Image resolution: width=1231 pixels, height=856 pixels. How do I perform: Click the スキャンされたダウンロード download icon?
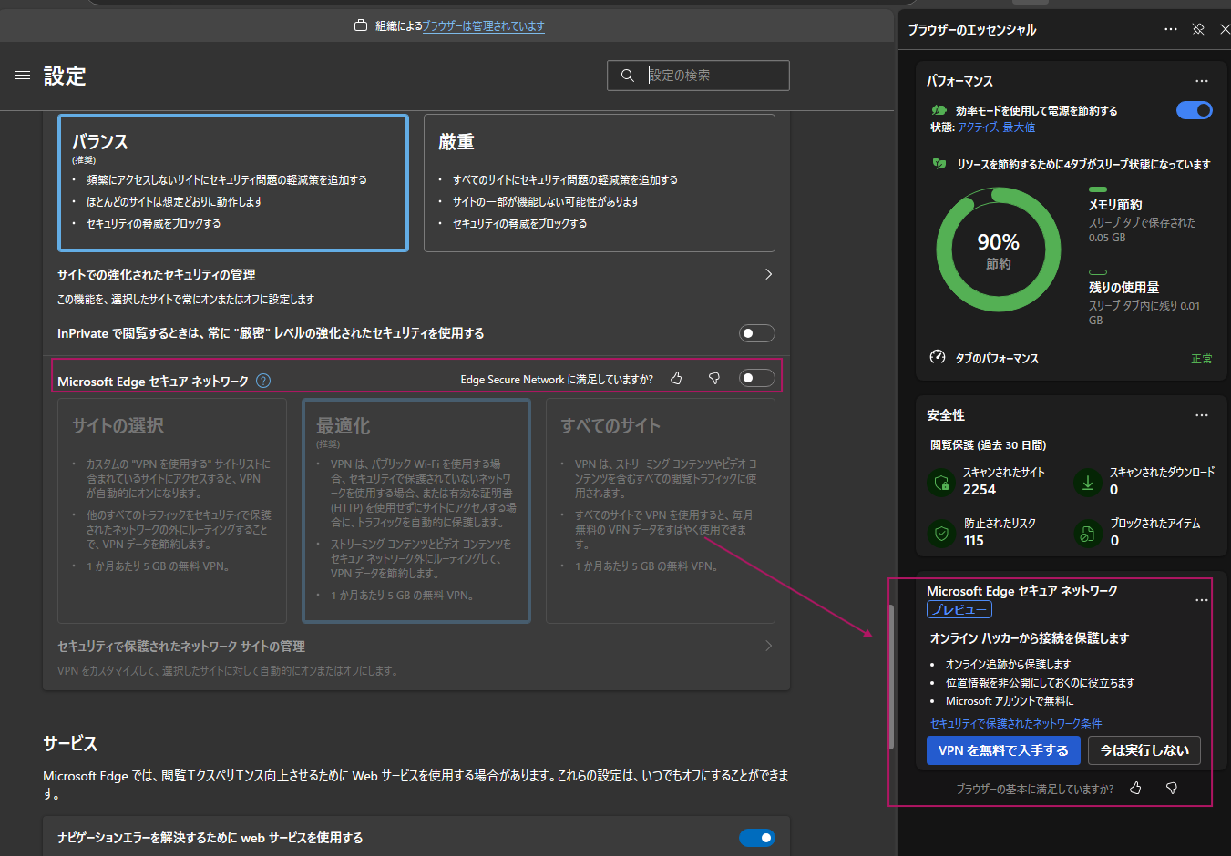pyautogui.click(x=1087, y=482)
